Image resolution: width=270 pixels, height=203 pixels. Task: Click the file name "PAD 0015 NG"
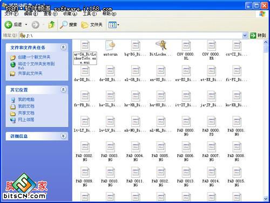click(237, 183)
